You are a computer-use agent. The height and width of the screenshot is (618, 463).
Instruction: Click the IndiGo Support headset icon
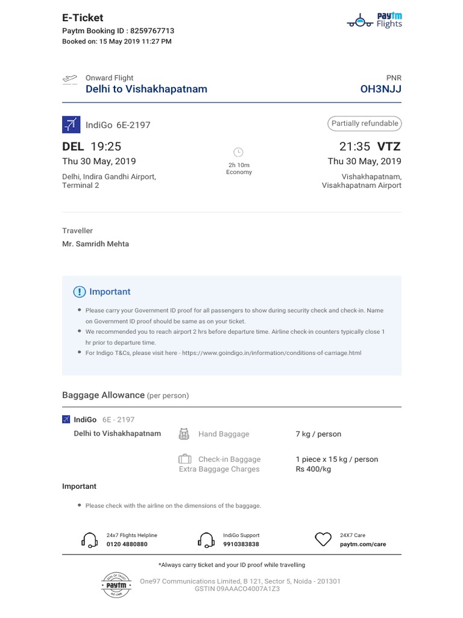[206, 540]
